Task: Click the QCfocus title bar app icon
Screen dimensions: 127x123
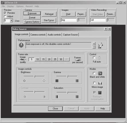Action: tap(3, 3)
